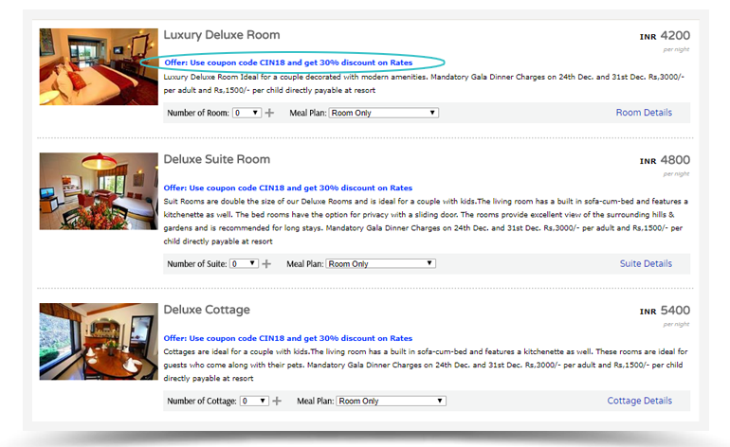Click plus icon beside Number of Cottage
This screenshot has height=447, width=730.
pos(277,401)
